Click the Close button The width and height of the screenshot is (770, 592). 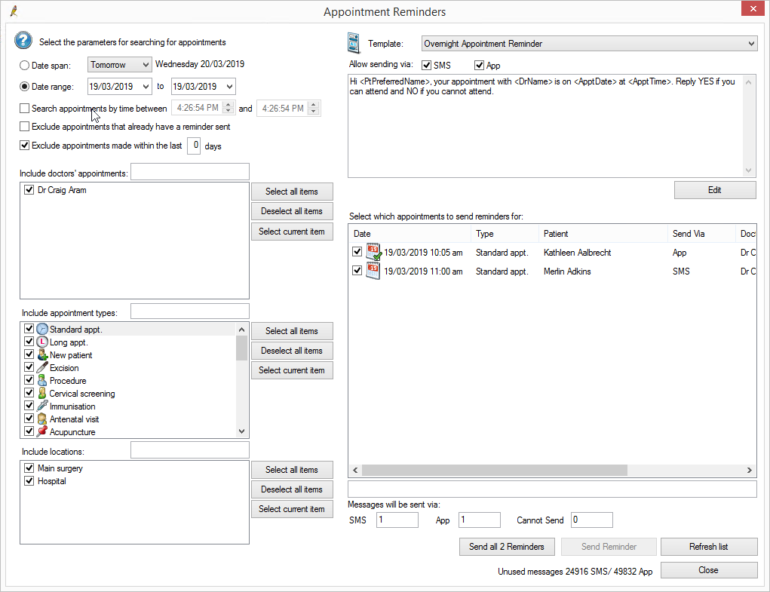click(x=709, y=570)
